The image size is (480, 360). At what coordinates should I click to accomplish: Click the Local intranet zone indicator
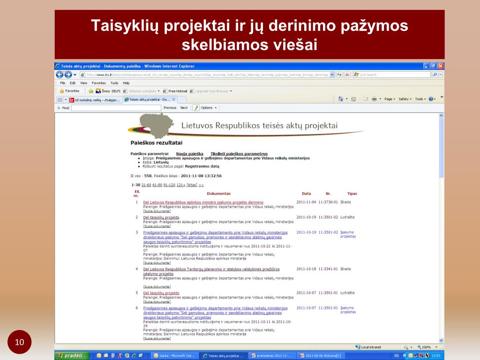[368, 347]
